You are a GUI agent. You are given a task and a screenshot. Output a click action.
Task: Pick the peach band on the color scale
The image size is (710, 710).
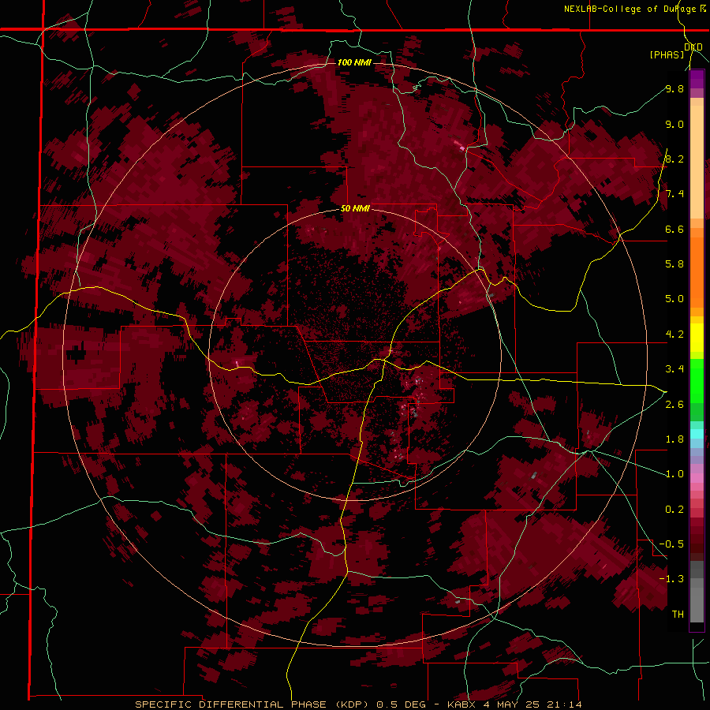pos(697,162)
